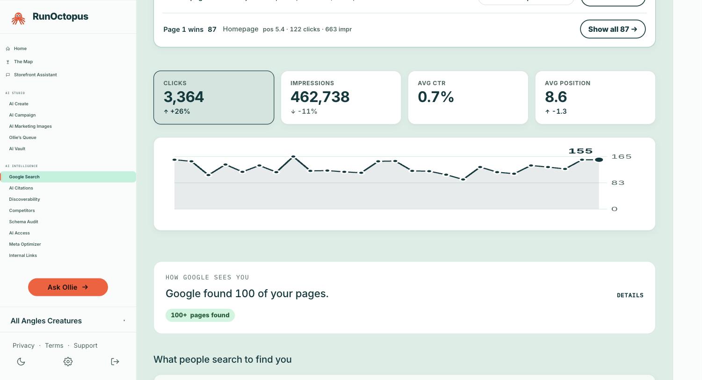This screenshot has height=380, width=702.
Task: Open the Privacy link
Action: pyautogui.click(x=23, y=345)
